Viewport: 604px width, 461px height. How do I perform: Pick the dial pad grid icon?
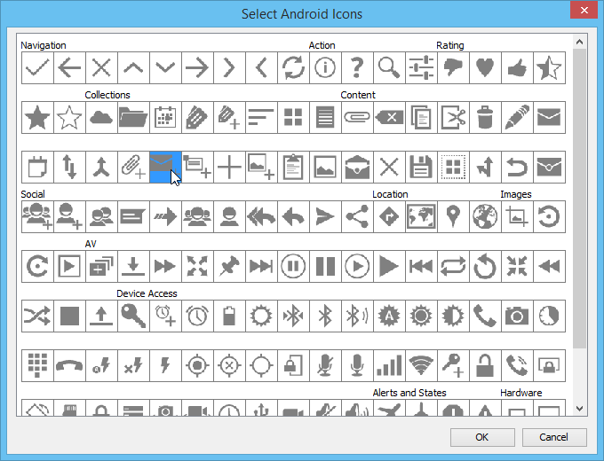pos(37,365)
